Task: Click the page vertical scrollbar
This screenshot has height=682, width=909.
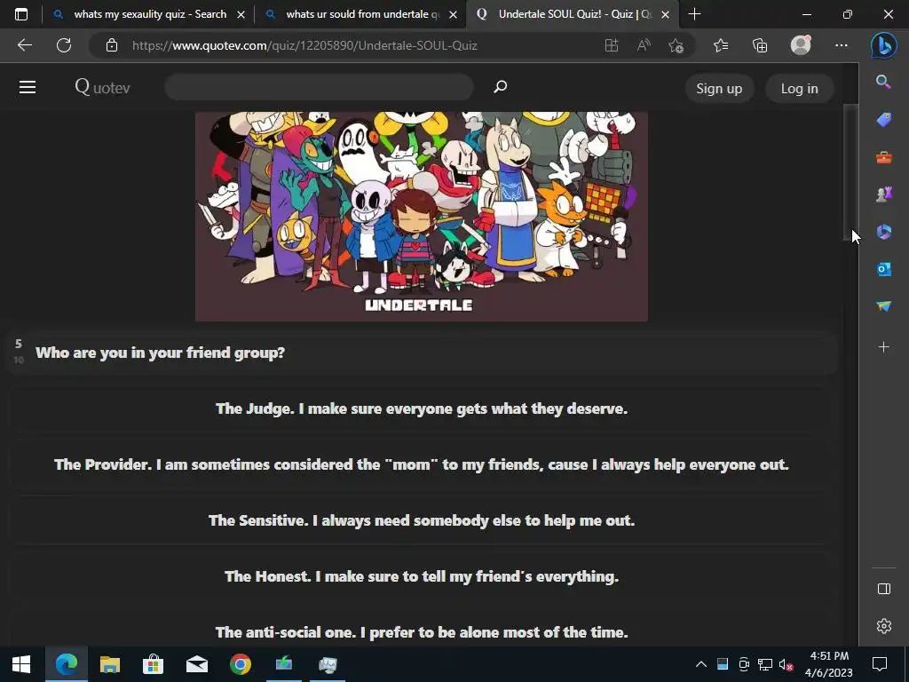Action: pos(850,171)
